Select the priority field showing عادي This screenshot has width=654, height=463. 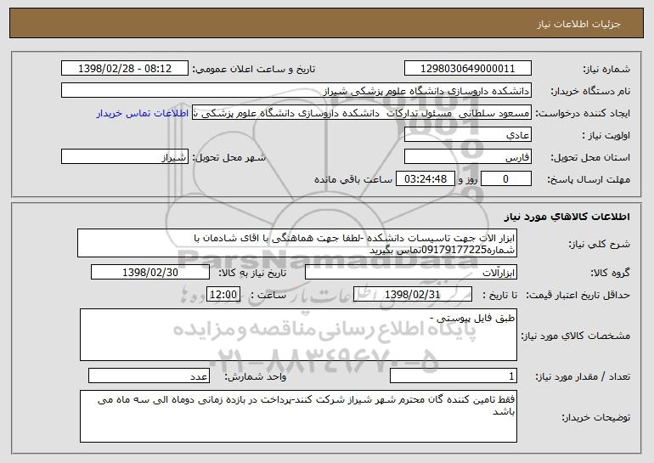[x=467, y=134]
